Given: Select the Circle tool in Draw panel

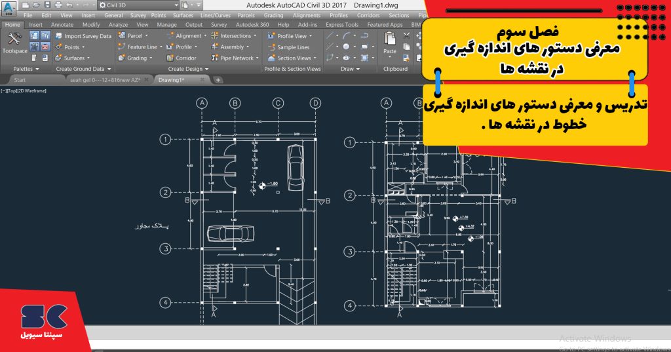Looking at the screenshot, I should (x=346, y=47).
